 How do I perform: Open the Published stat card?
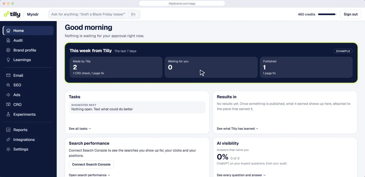306,67
